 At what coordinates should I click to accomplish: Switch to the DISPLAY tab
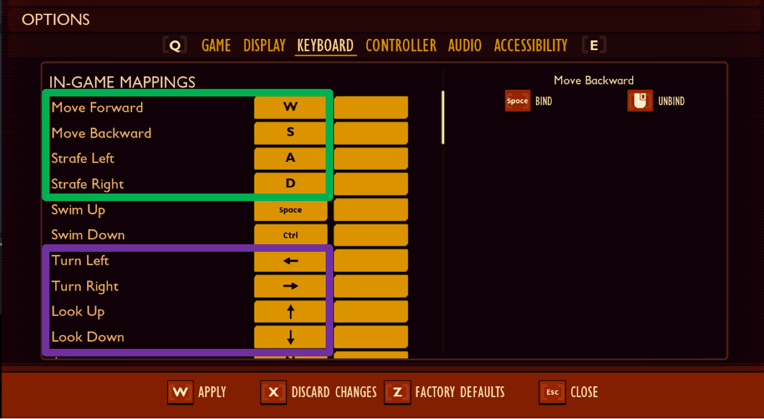[264, 44]
